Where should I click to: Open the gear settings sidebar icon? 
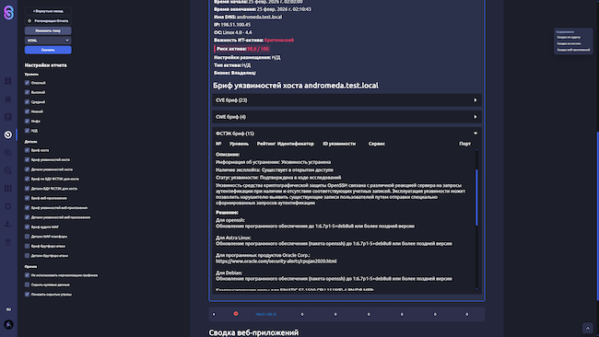pos(8,206)
